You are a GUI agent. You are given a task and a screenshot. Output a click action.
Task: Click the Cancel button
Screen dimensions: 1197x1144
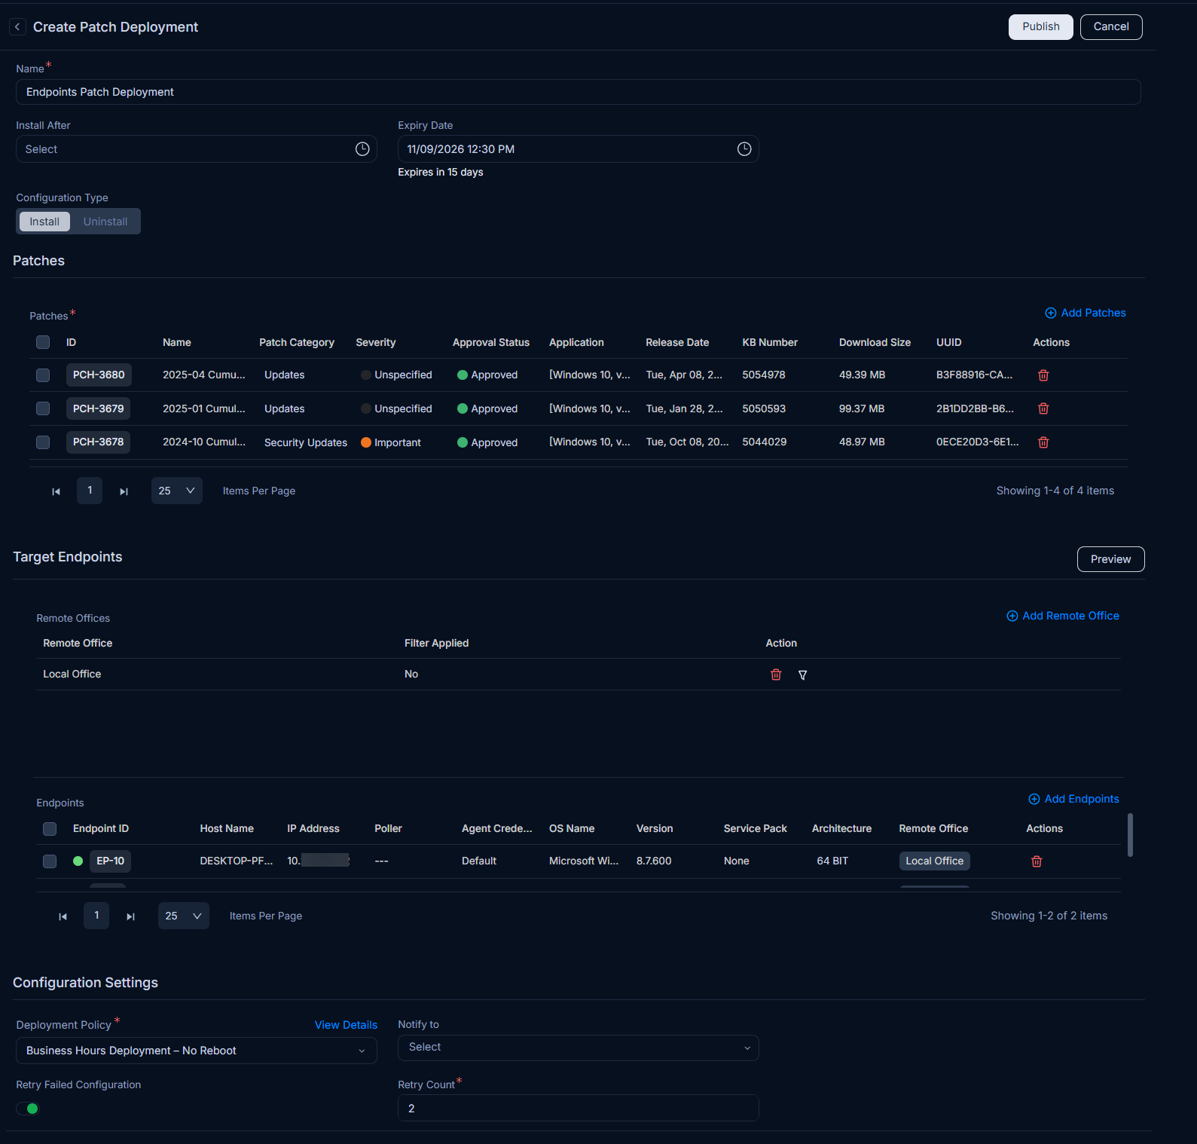coord(1111,26)
